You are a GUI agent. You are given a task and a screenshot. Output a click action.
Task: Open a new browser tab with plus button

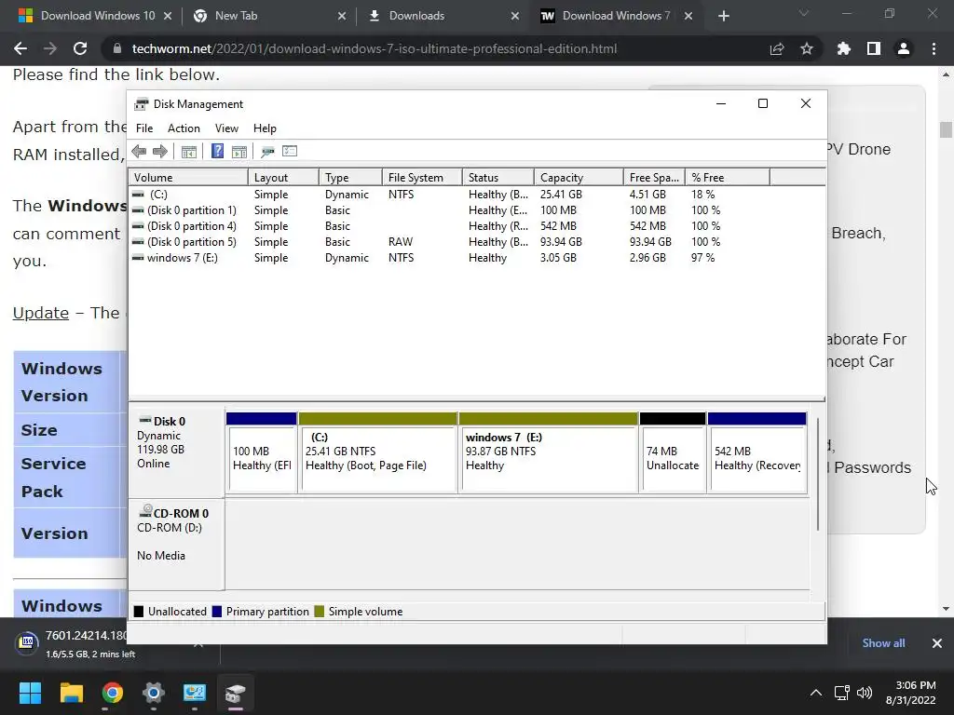point(723,16)
